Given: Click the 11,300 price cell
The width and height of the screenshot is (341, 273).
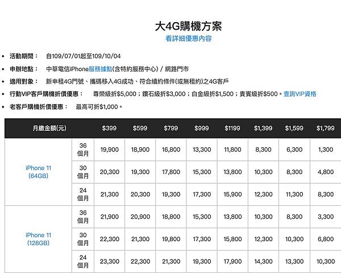Looking at the screenshot, I should tap(294, 195).
